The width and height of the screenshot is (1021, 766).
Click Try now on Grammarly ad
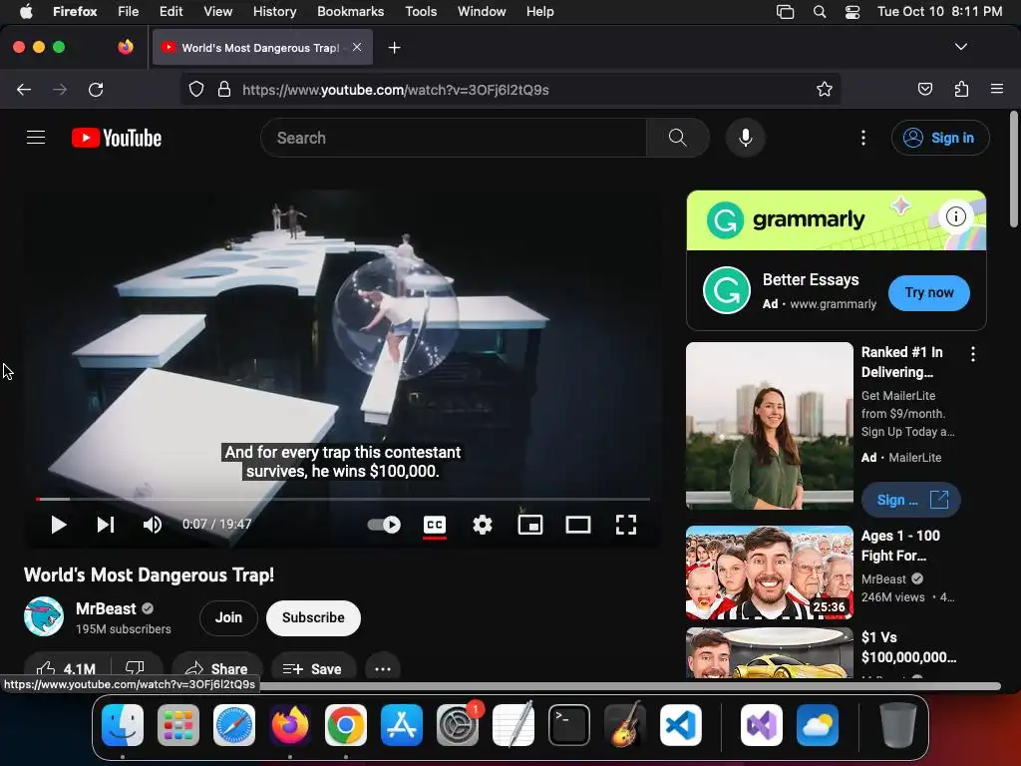929,292
